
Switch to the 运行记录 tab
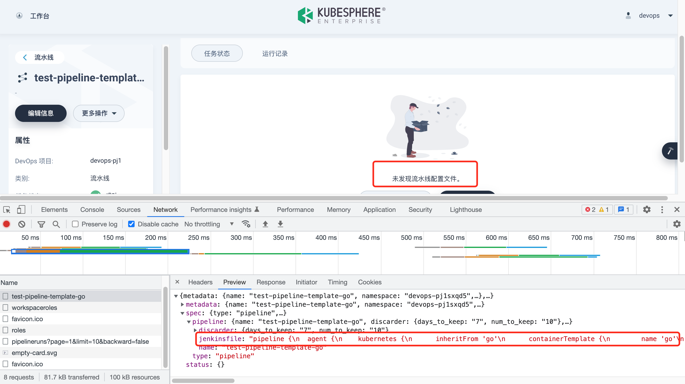274,53
